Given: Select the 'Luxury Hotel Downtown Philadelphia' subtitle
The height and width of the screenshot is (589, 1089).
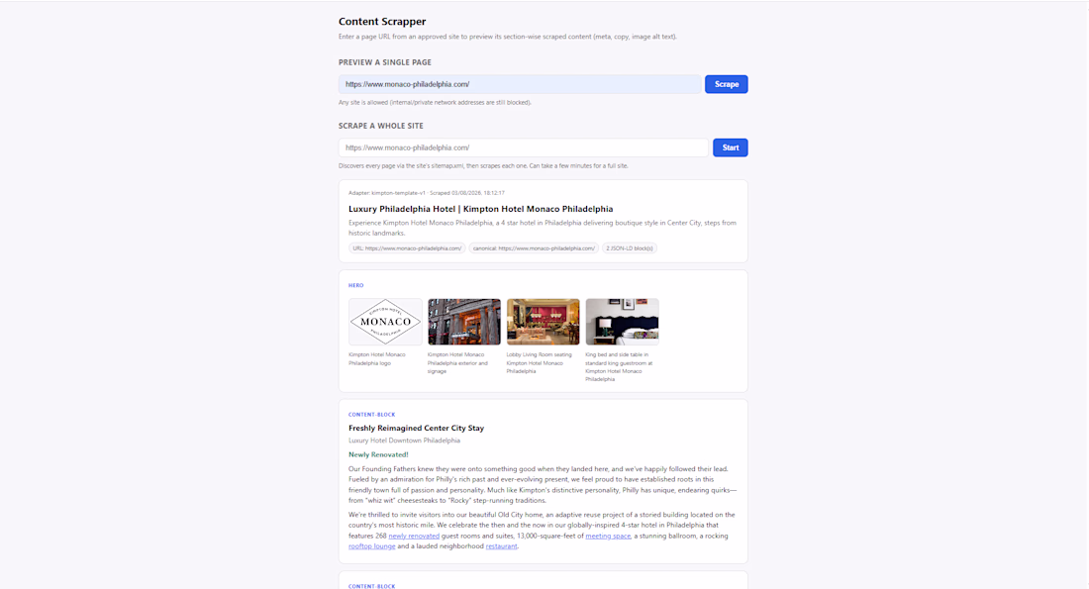Looking at the screenshot, I should [x=404, y=441].
